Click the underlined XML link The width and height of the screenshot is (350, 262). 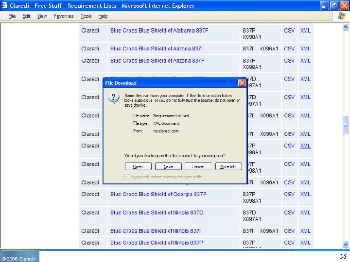(305, 146)
